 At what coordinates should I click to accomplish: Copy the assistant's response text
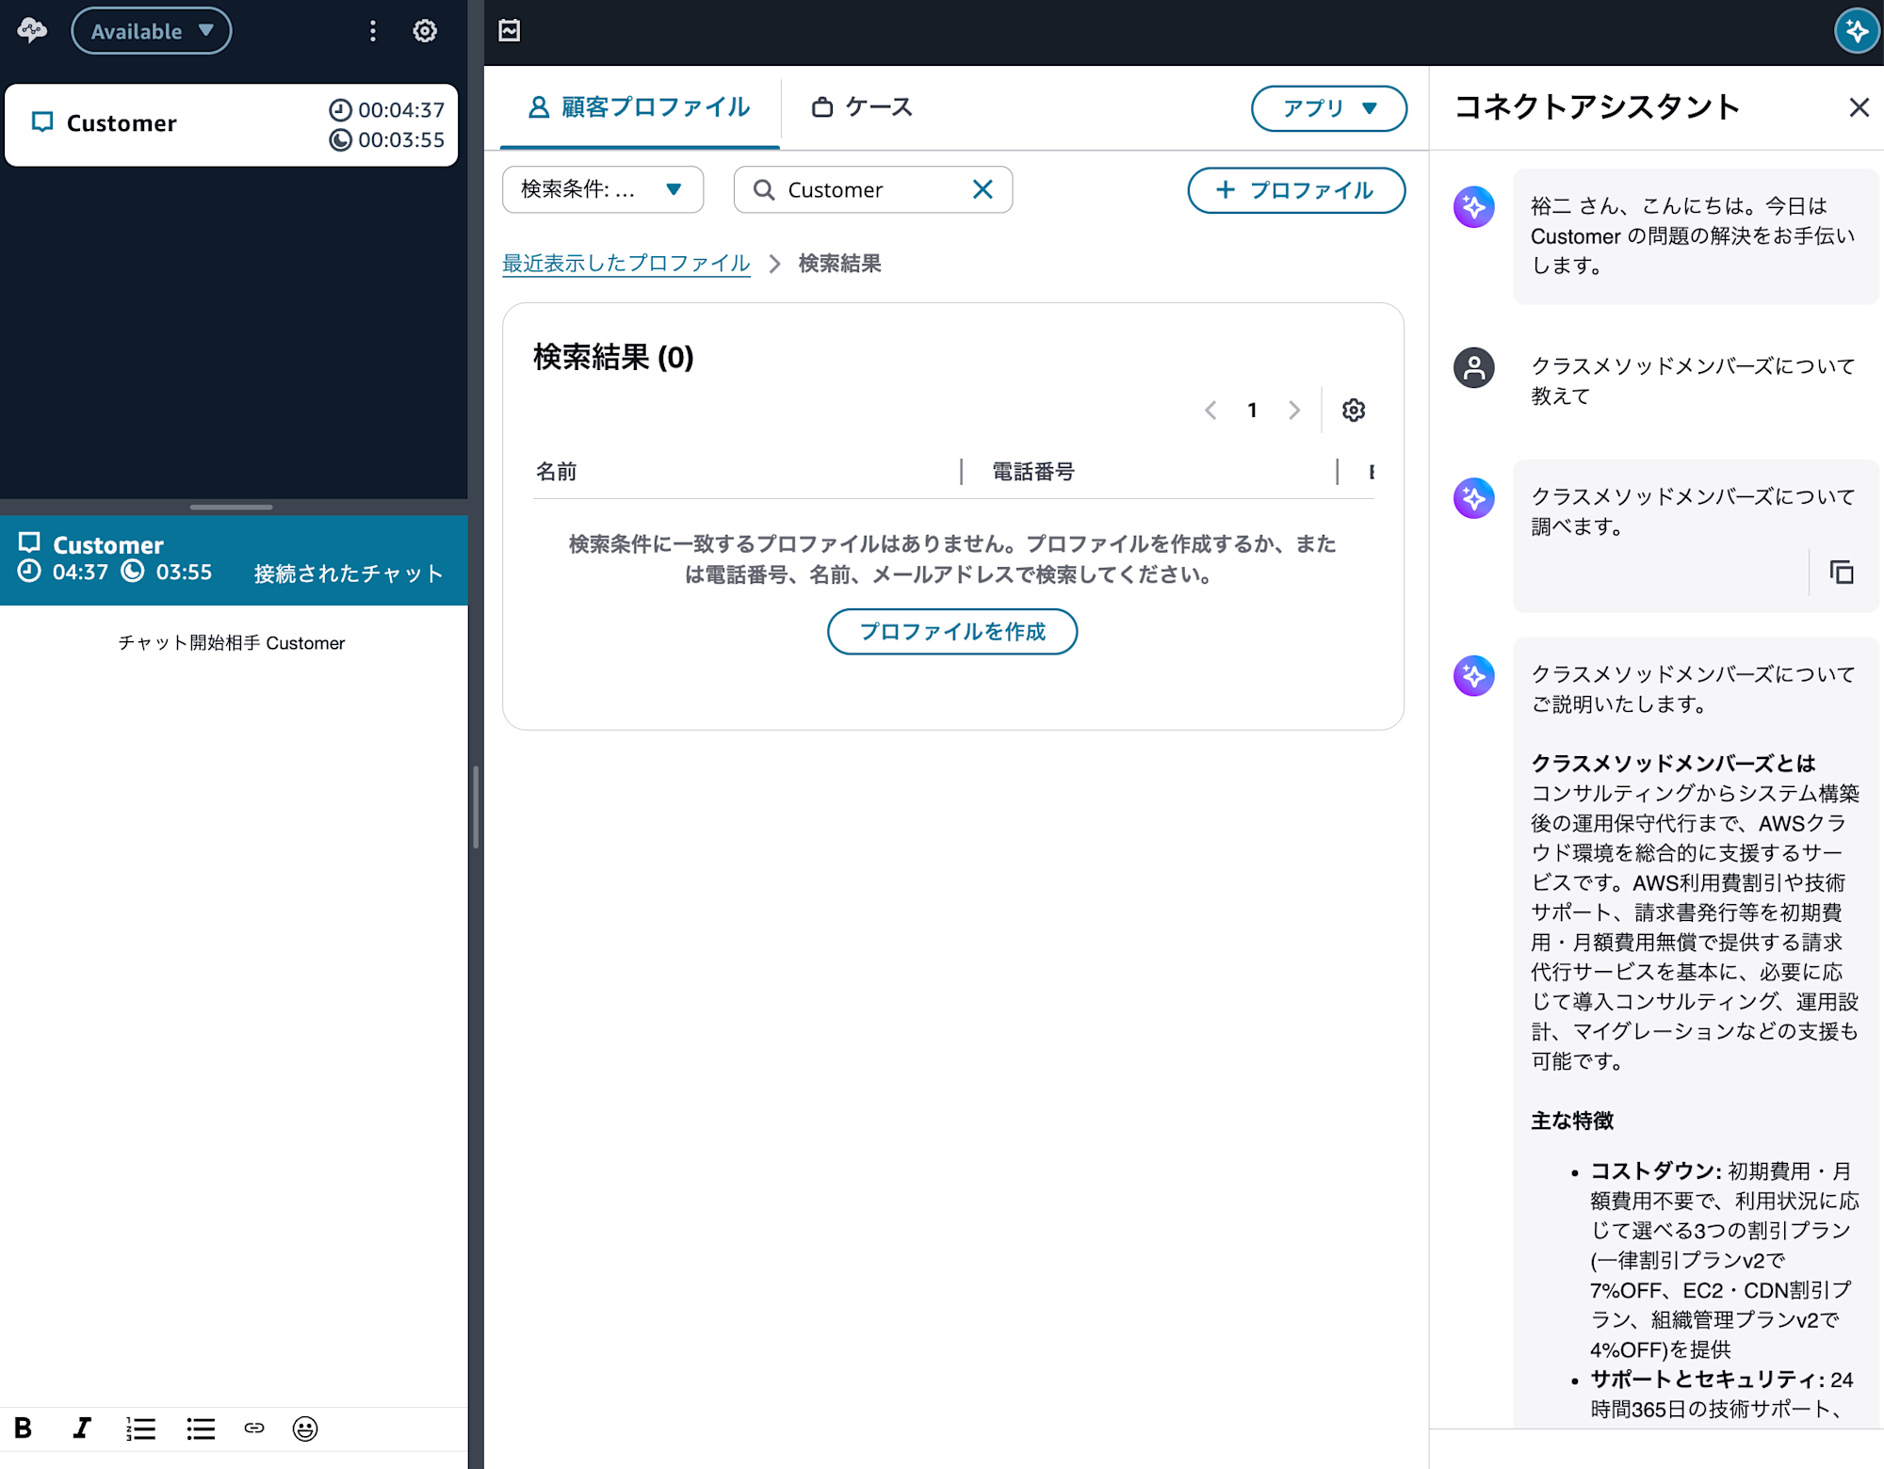(1842, 572)
